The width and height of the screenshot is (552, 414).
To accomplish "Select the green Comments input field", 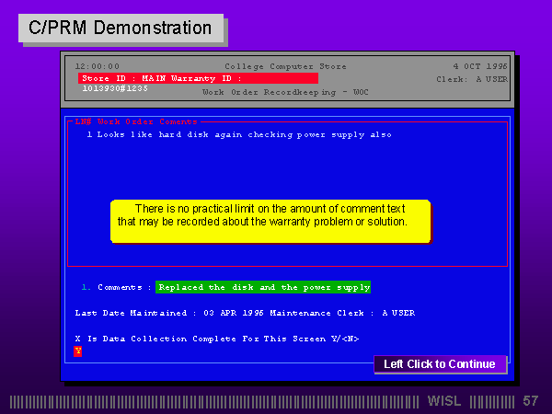I will 263,287.
